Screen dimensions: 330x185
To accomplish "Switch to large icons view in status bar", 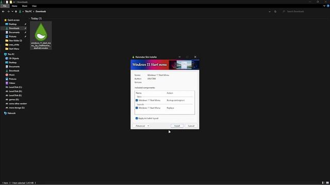I will (x=327, y=183).
